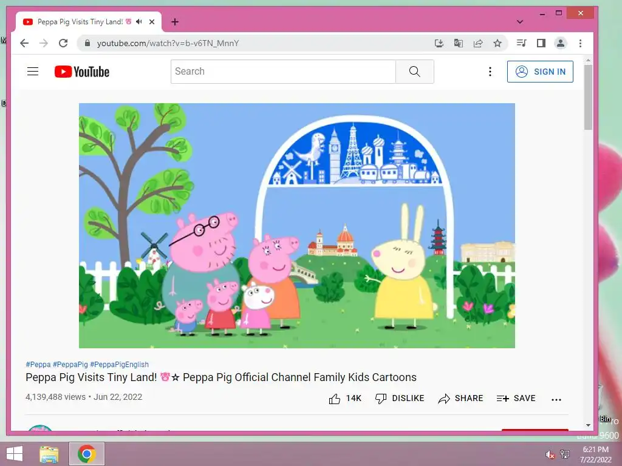
Task: Click the magnifier search button
Action: 414,72
